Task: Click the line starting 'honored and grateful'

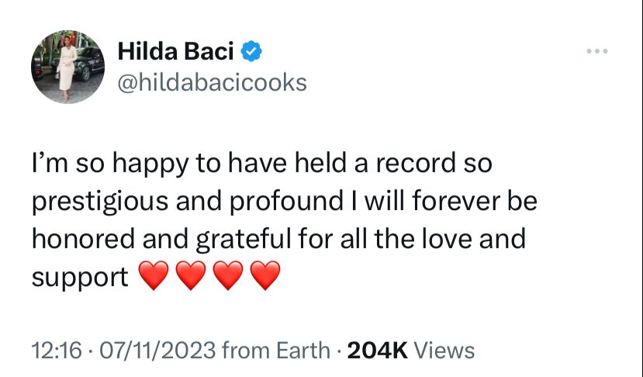Action: [x=279, y=240]
